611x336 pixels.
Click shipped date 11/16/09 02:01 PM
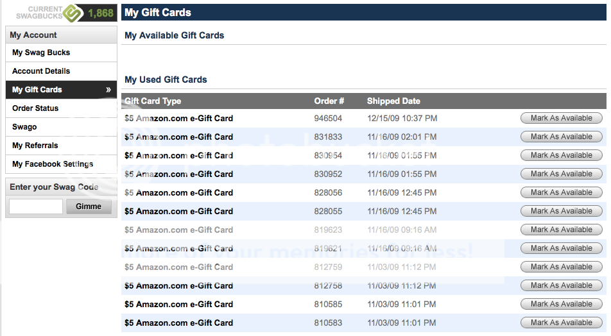(x=402, y=137)
